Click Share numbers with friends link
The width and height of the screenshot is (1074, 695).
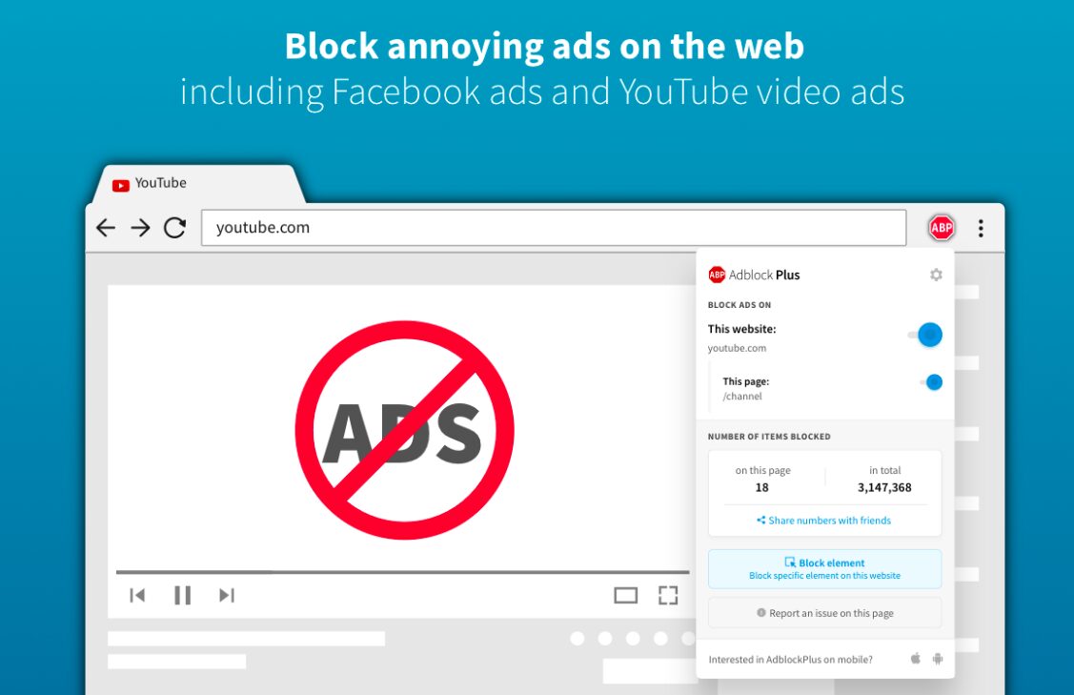click(824, 521)
